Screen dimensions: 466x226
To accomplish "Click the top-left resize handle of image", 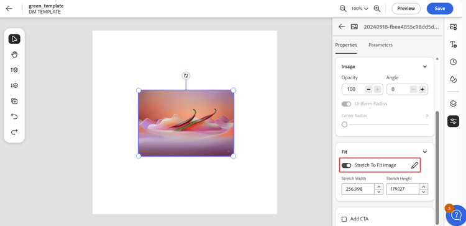I will [x=139, y=90].
